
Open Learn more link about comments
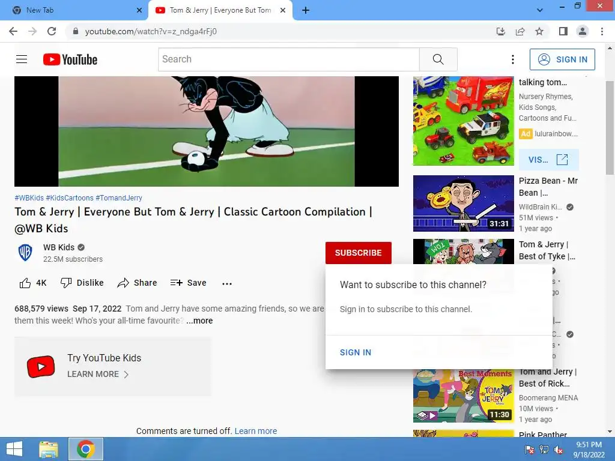(x=256, y=431)
